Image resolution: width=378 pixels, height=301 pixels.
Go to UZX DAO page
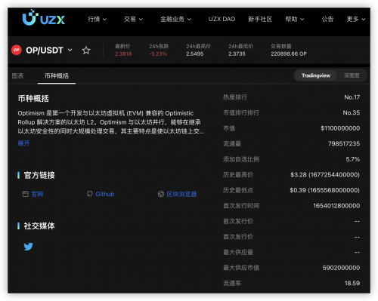[222, 19]
